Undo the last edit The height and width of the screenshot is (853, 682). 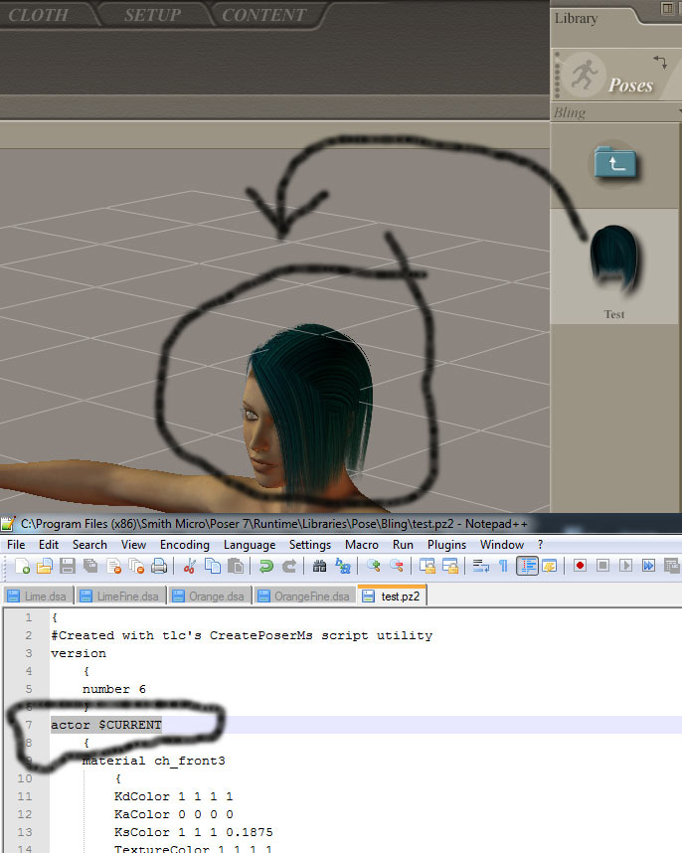[x=266, y=567]
